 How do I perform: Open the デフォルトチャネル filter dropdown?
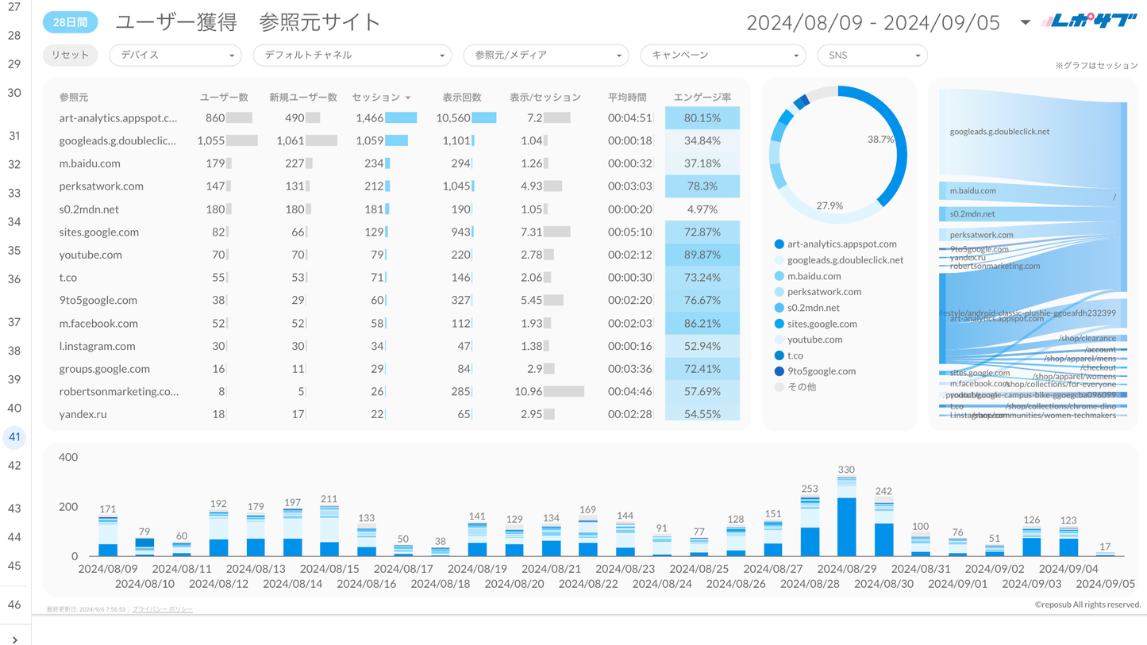pos(352,56)
